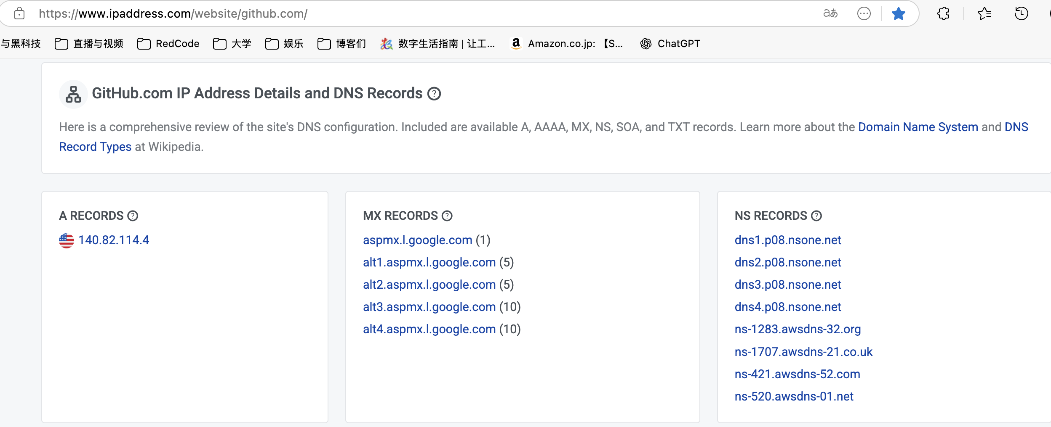The image size is (1051, 427).
Task: Open the Amazon.co.jp bookmark
Action: pos(566,44)
